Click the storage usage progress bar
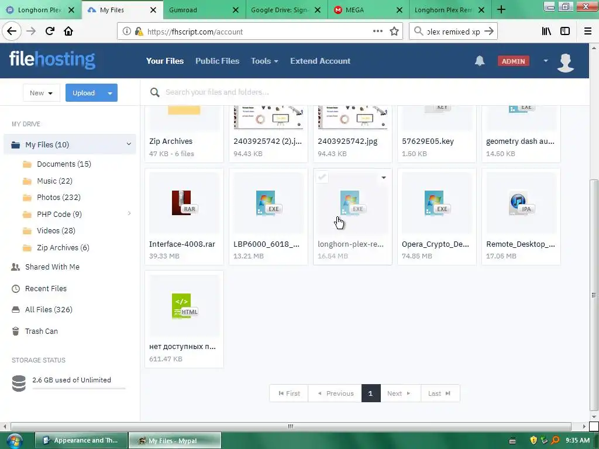 click(79, 388)
